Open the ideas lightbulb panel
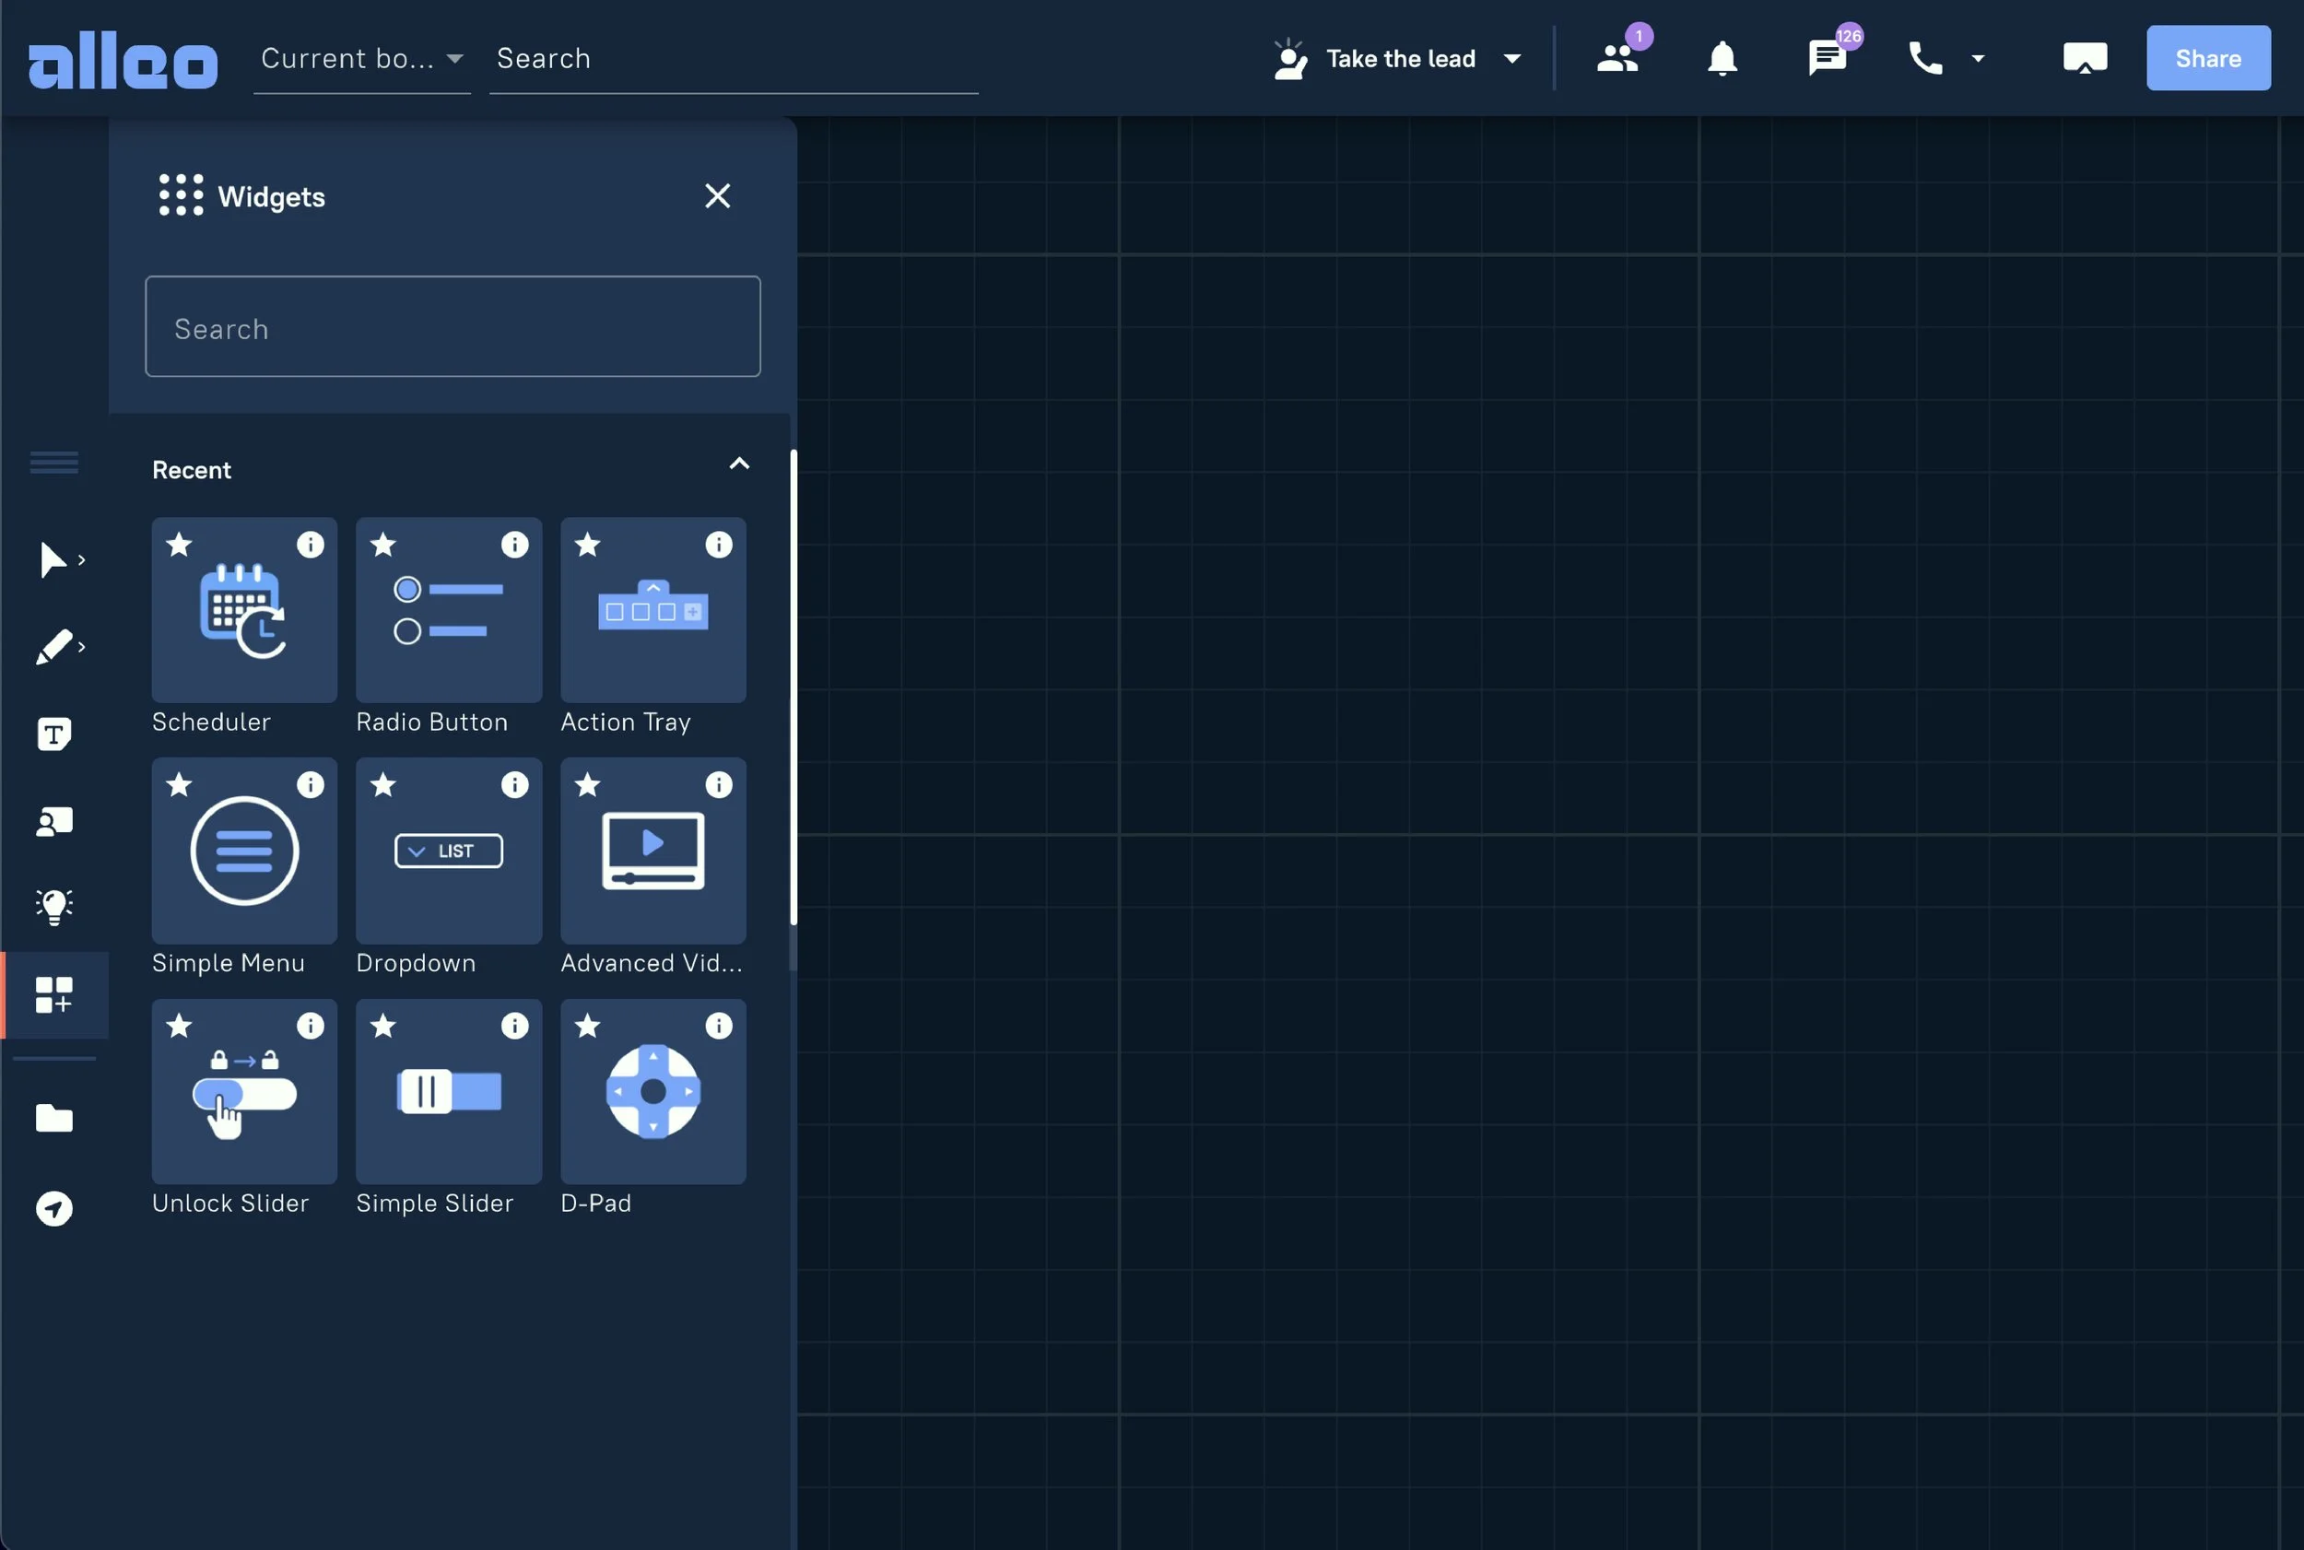Image resolution: width=2304 pixels, height=1550 pixels. click(x=54, y=907)
